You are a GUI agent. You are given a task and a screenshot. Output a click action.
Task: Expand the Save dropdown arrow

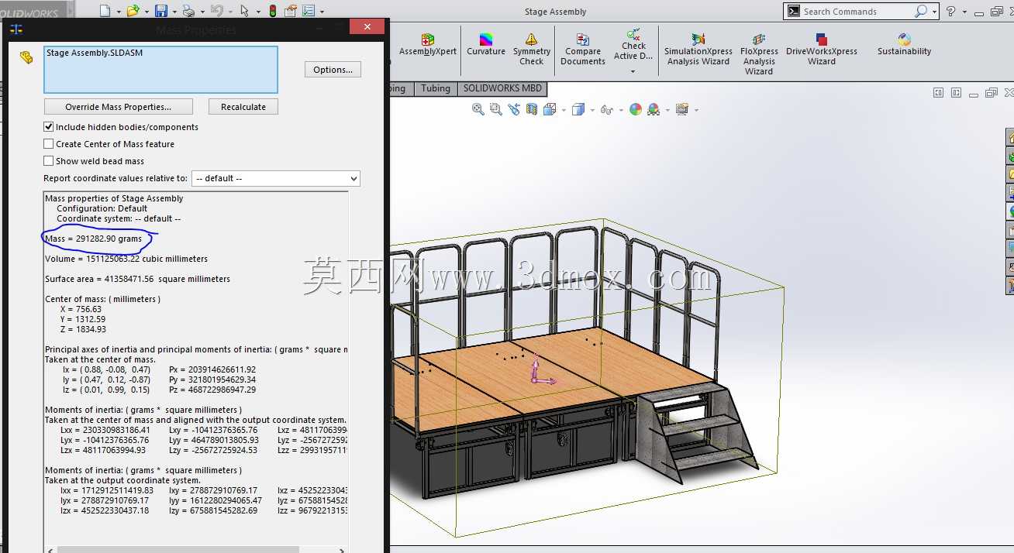174,12
